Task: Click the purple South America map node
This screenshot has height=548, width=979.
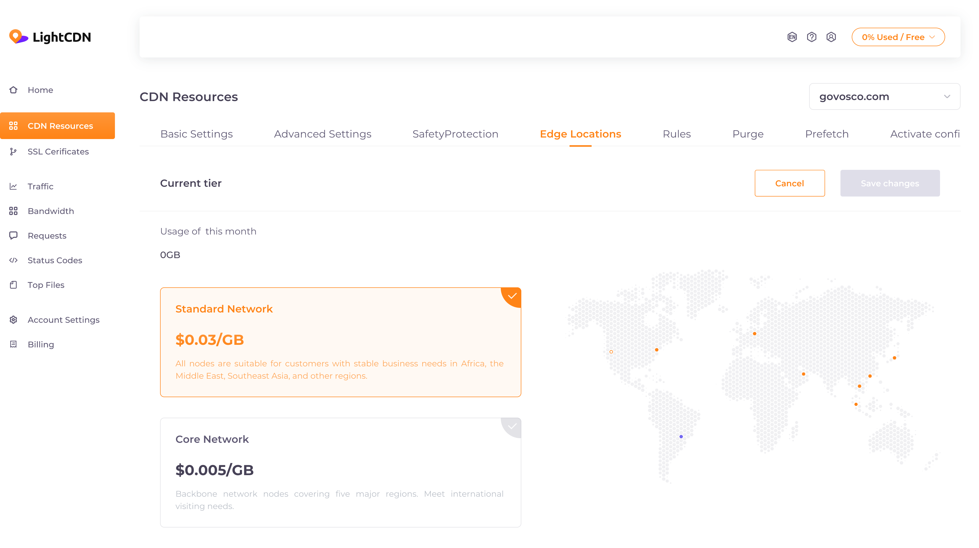Action: [681, 437]
